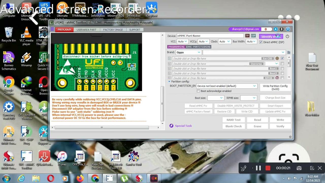Click the blue download update icon
The width and height of the screenshot is (325, 183).
[x=275, y=29]
